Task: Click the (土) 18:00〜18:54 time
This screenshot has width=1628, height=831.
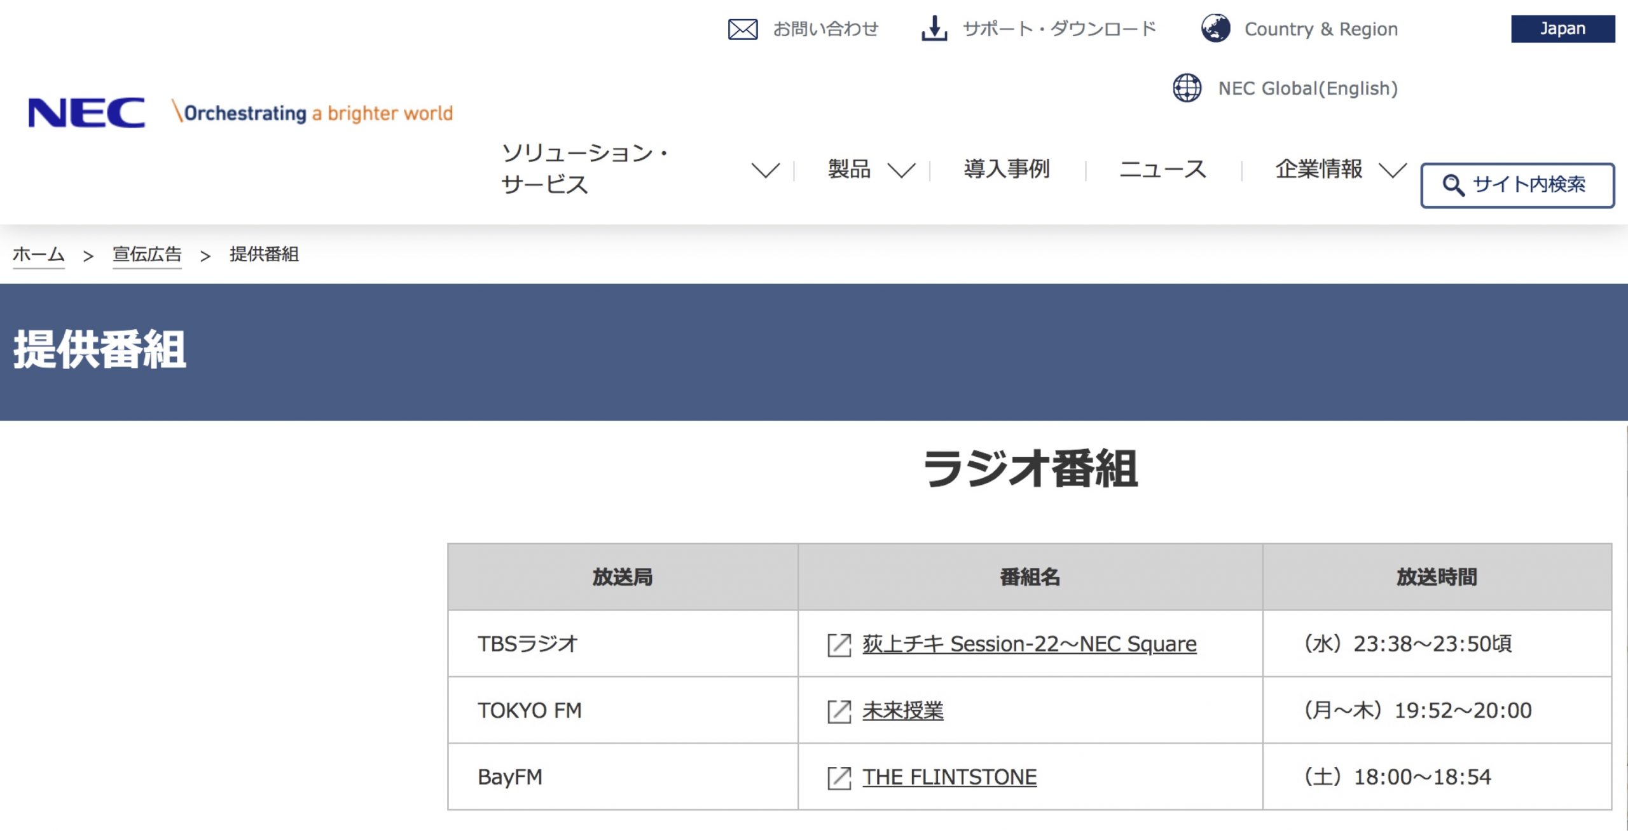Action: tap(1397, 778)
